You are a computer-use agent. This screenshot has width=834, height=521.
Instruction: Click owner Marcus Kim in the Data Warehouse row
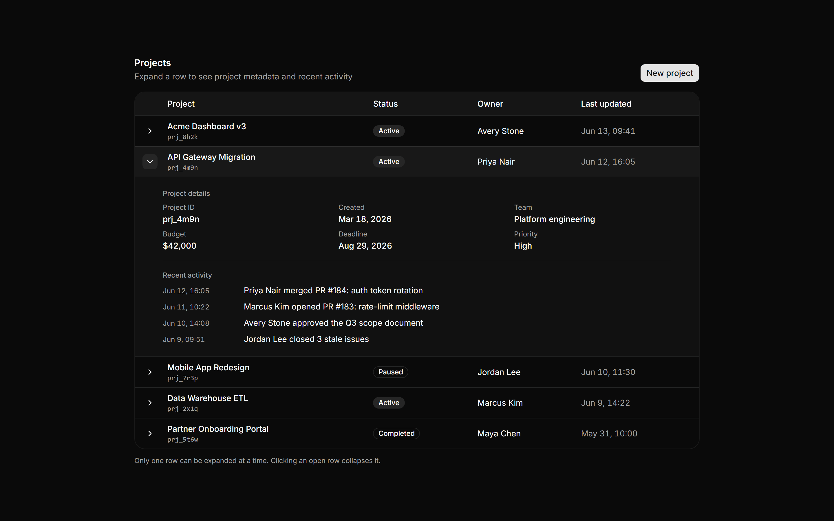tap(500, 403)
